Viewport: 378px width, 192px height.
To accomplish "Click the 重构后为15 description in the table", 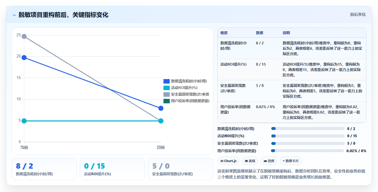I will [x=322, y=70].
